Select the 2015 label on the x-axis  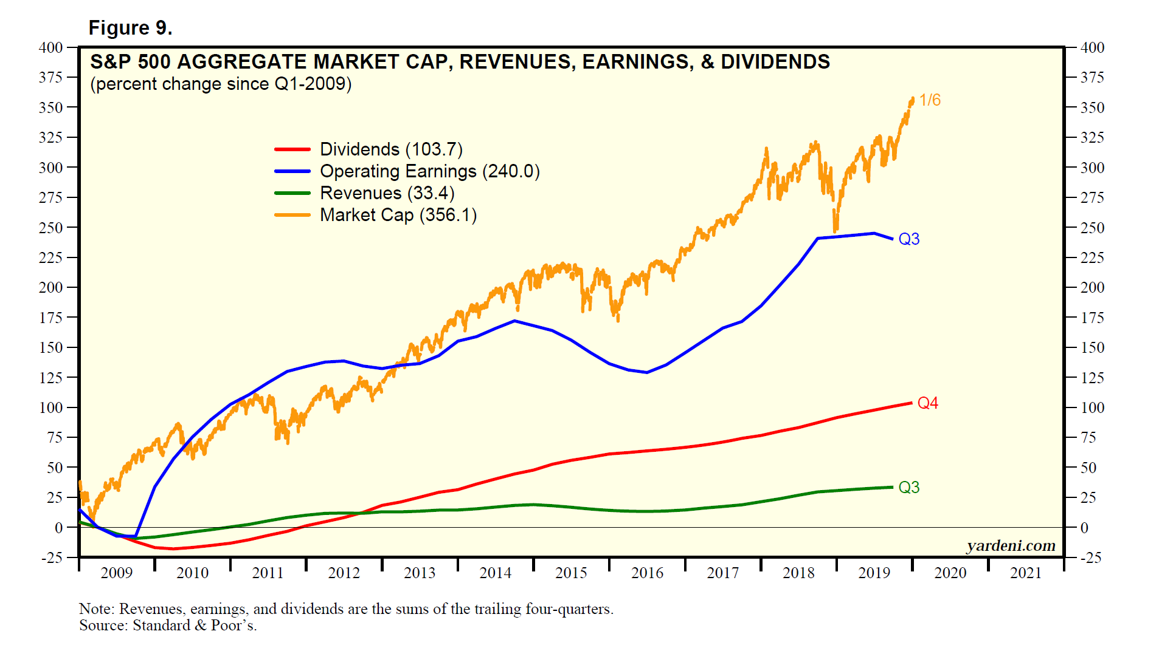pyautogui.click(x=571, y=573)
